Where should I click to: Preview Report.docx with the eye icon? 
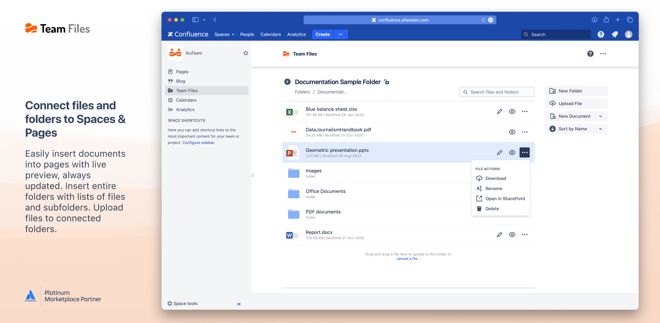[x=512, y=235]
